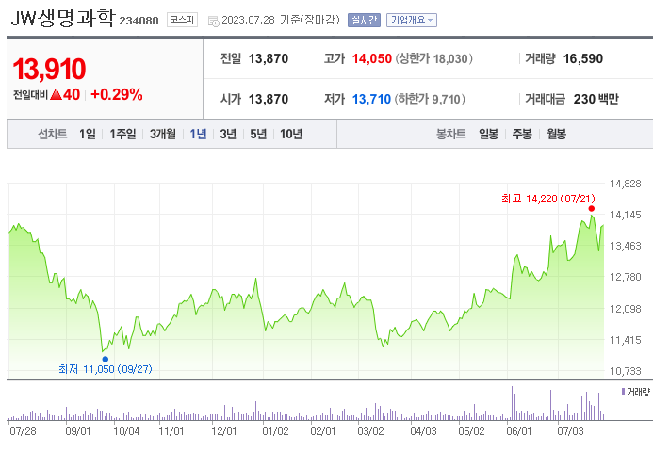Click the current price 13,910
The width and height of the screenshot is (653, 451).
coord(49,69)
